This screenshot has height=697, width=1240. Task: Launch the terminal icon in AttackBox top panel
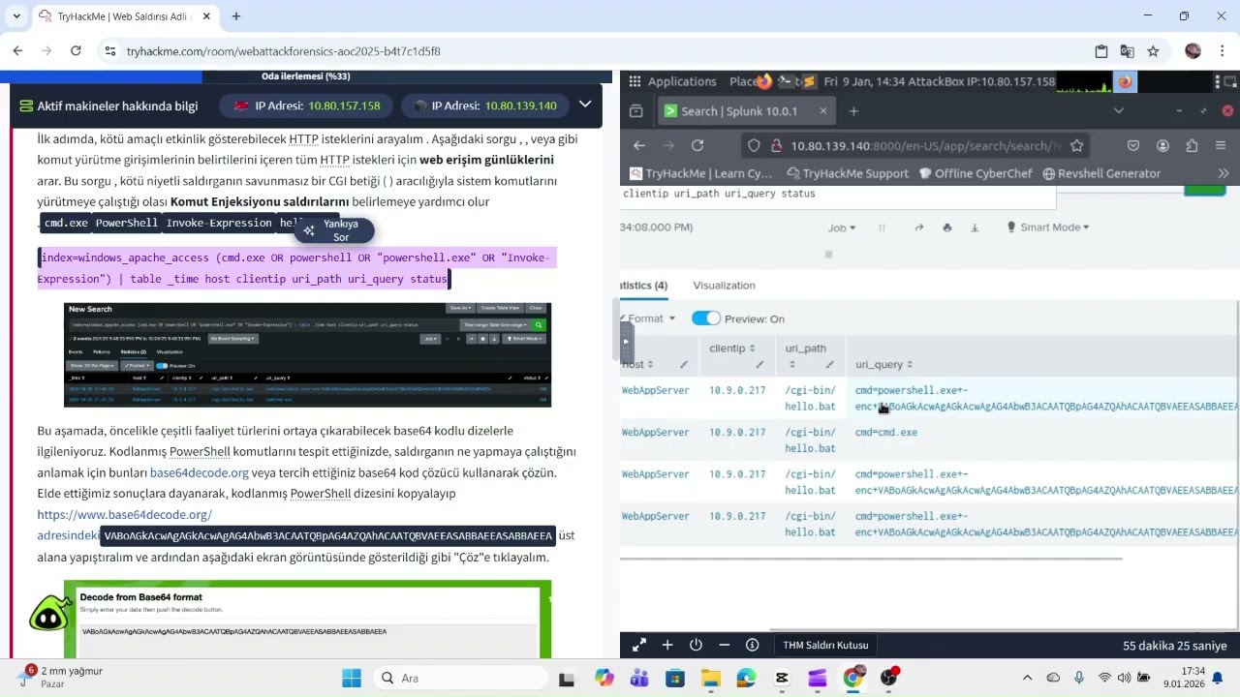click(x=787, y=81)
